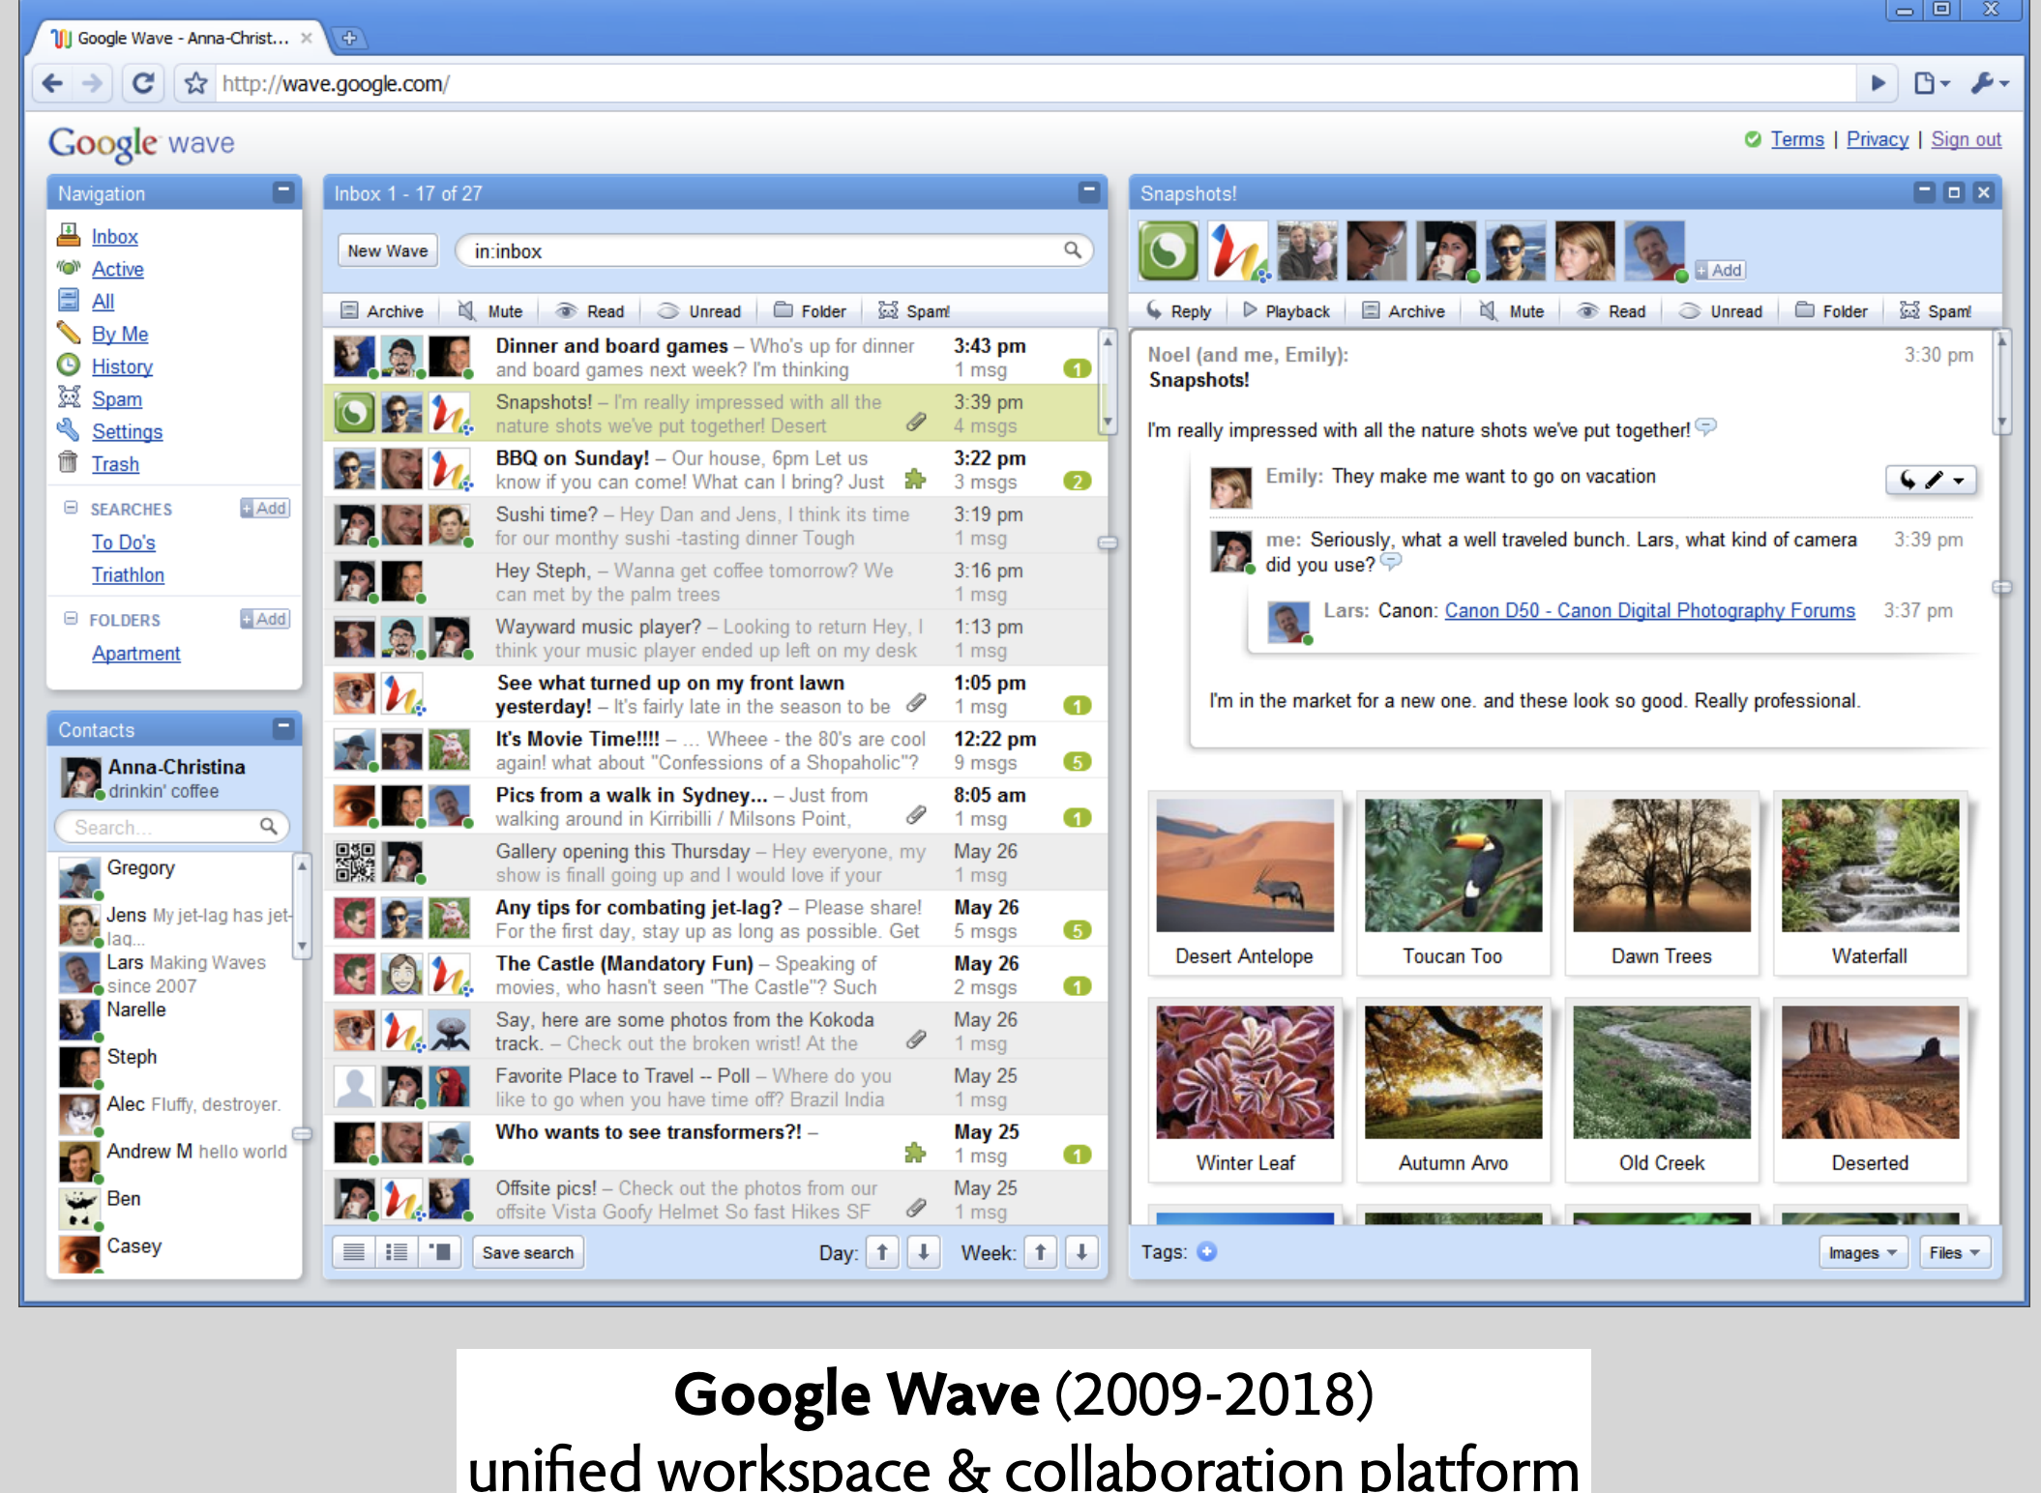Open the Apartment folder
This screenshot has height=1493, width=2041.
tap(135, 653)
